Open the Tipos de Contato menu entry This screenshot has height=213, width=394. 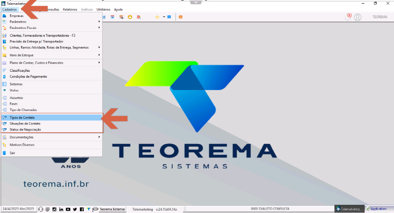click(x=52, y=117)
